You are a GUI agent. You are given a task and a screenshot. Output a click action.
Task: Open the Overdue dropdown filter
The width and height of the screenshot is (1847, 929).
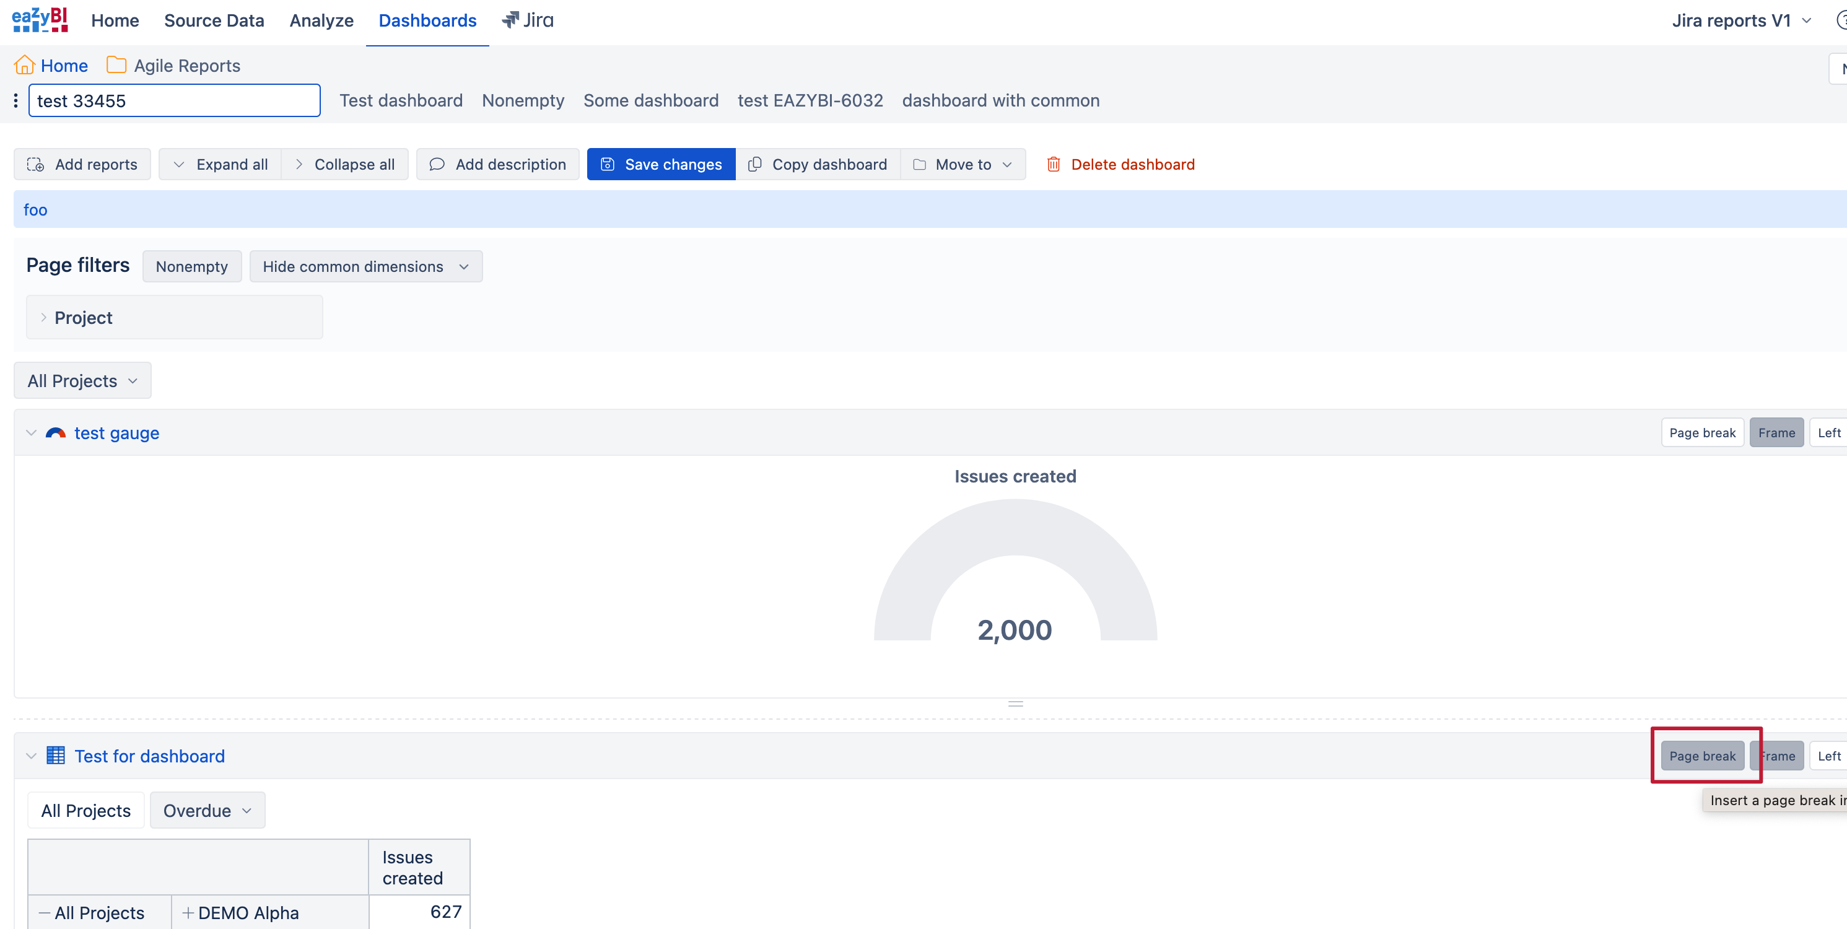(x=207, y=810)
